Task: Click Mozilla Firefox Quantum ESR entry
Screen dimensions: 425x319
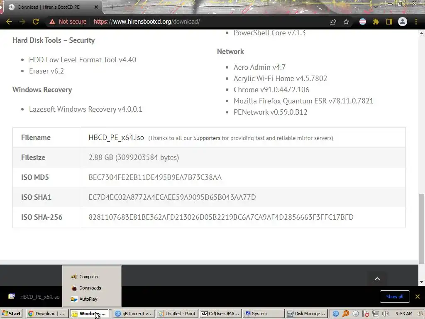Action: pos(303,101)
